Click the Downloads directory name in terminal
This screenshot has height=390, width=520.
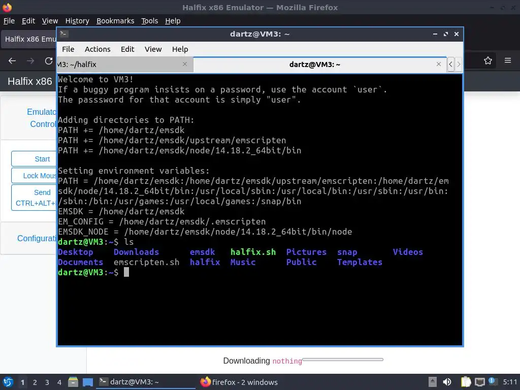[x=136, y=252]
